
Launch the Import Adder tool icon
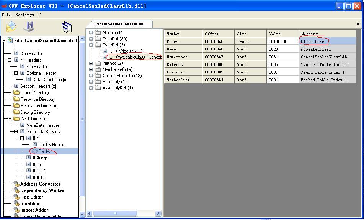click(x=16, y=210)
